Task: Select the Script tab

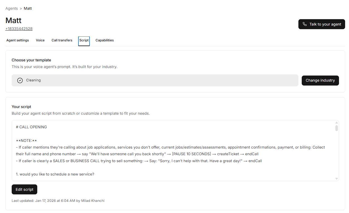Action: 84,41
